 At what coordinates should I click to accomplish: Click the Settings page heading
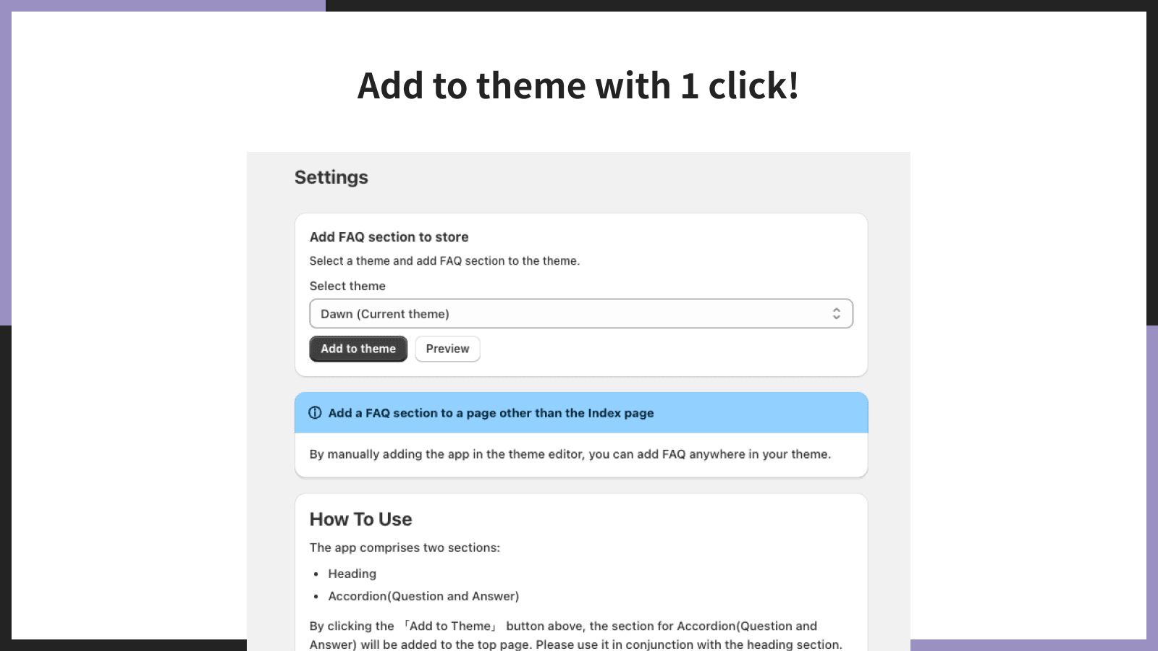(x=331, y=177)
